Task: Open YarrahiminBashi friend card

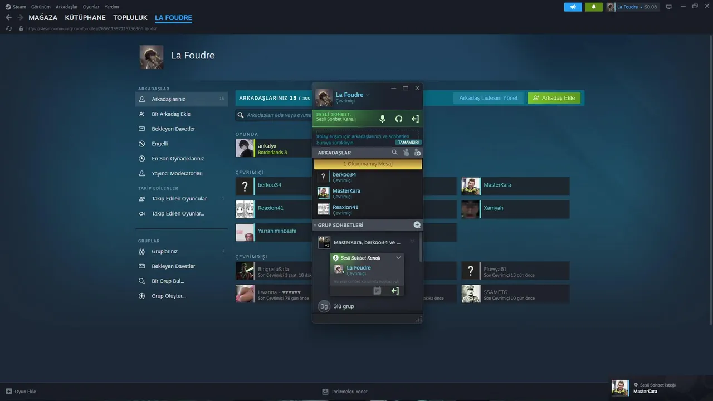Action: [274, 233]
